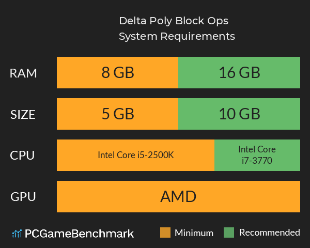This screenshot has height=248, width=310.
Task: Click the System Requirements subtitle text
Action: (177, 37)
